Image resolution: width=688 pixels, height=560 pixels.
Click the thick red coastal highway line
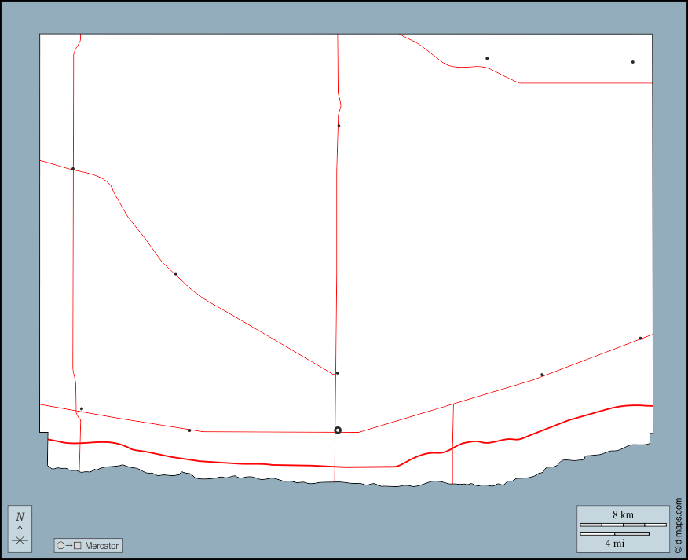236,463
